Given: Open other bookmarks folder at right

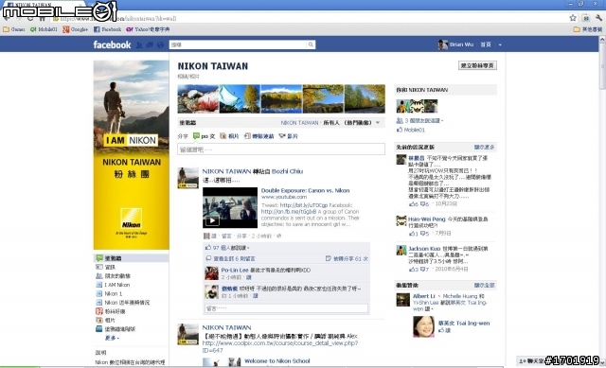Looking at the screenshot, I should pos(587,29).
